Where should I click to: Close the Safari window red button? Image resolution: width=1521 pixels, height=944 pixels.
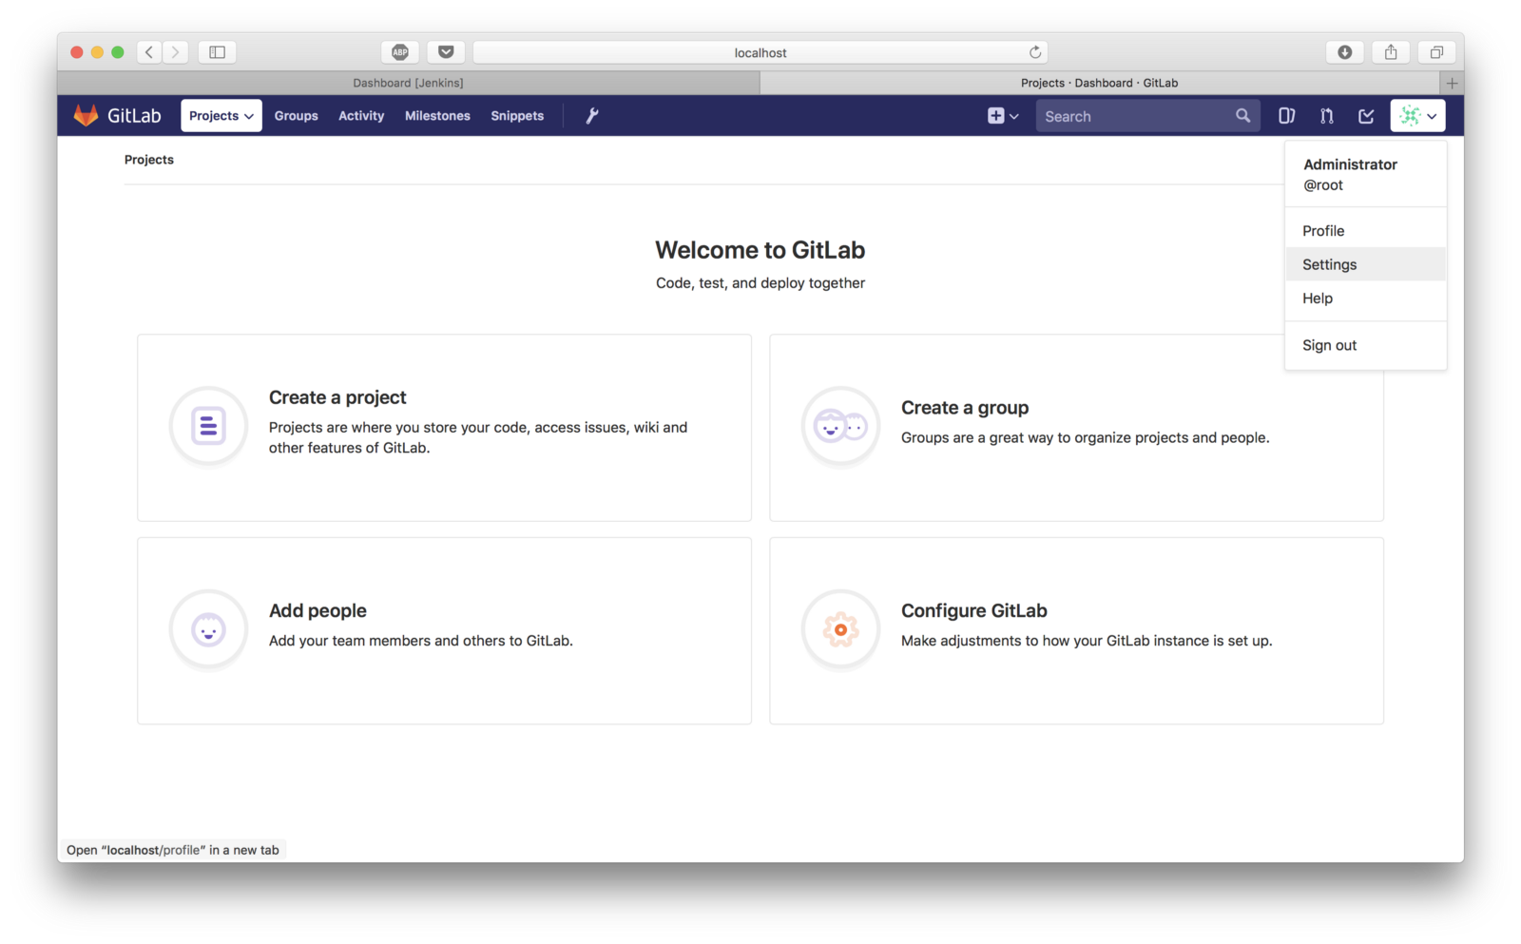tap(77, 52)
